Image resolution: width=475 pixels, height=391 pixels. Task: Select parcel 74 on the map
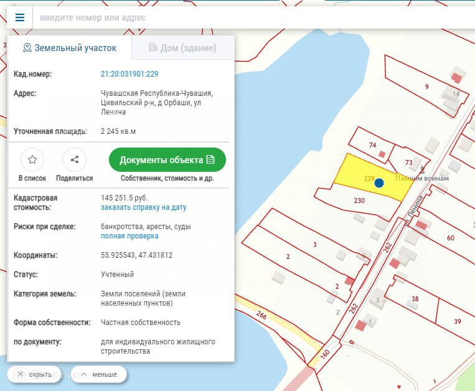pos(372,145)
